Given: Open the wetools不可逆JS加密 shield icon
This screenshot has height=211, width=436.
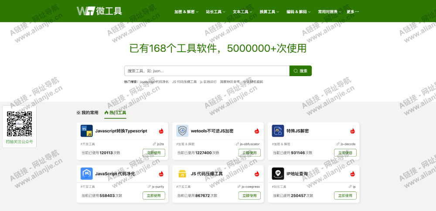Looking at the screenshot, I should [182, 131].
